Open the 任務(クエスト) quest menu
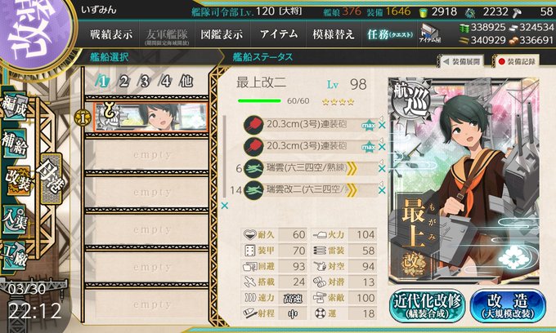This screenshot has width=556, height=333. click(x=389, y=34)
